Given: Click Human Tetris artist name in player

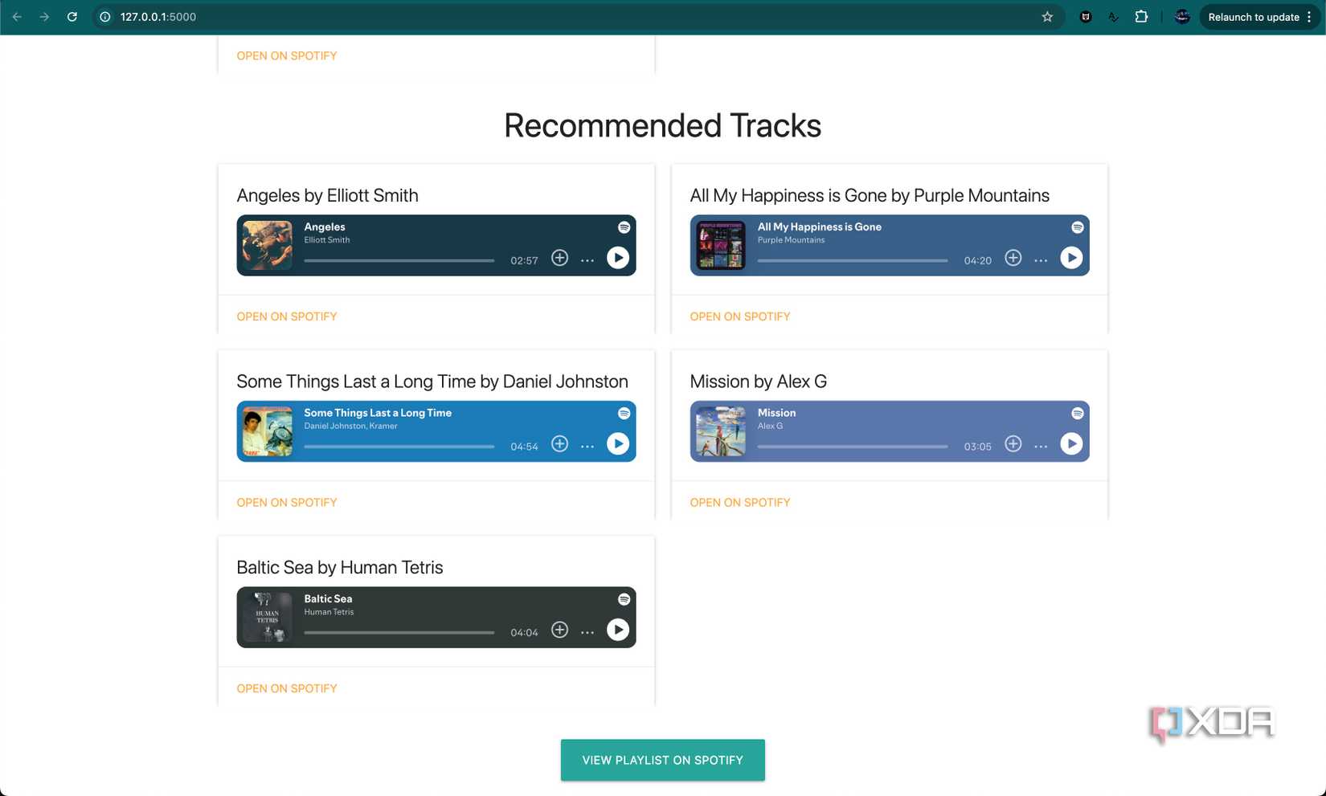Looking at the screenshot, I should 329,612.
